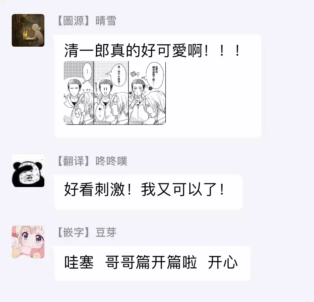Open the manga image in the first message
Viewport: 314px width, 302px height.
pyautogui.click(x=115, y=93)
